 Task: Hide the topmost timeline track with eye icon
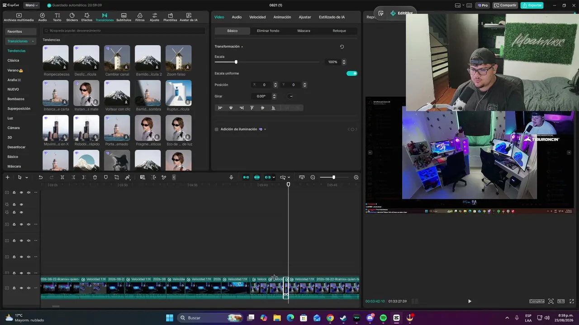pos(21,193)
